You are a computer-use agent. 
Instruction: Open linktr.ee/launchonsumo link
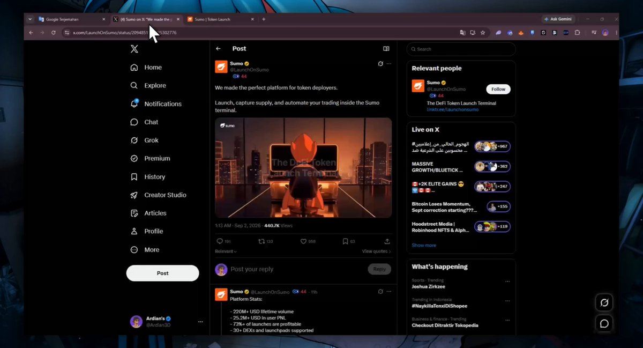click(x=453, y=109)
